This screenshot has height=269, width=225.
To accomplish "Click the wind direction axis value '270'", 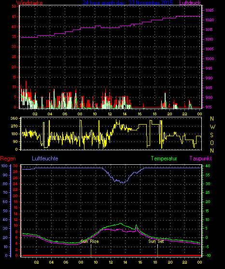I will [14, 127].
